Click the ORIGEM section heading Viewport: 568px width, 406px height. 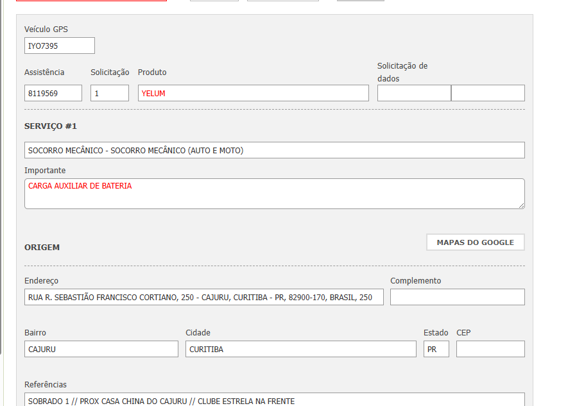[x=42, y=247]
